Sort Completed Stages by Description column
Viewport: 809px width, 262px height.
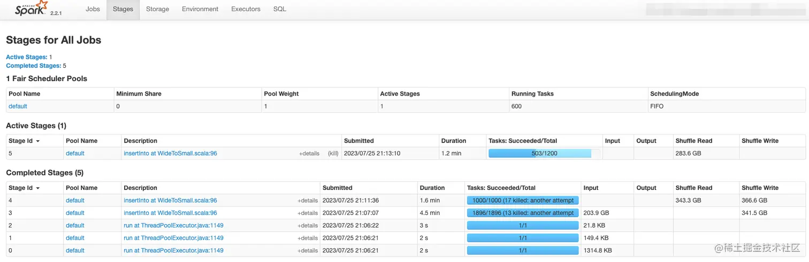point(140,188)
